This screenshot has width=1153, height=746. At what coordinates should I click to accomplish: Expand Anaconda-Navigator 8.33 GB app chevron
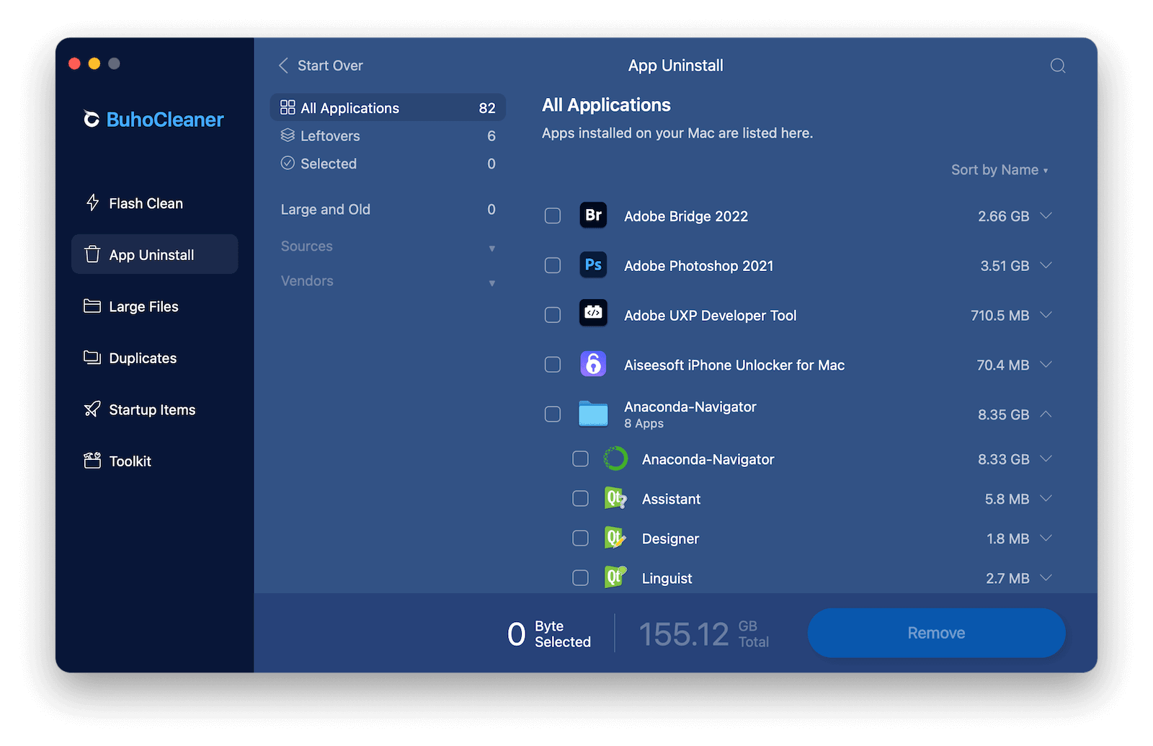tap(1046, 458)
